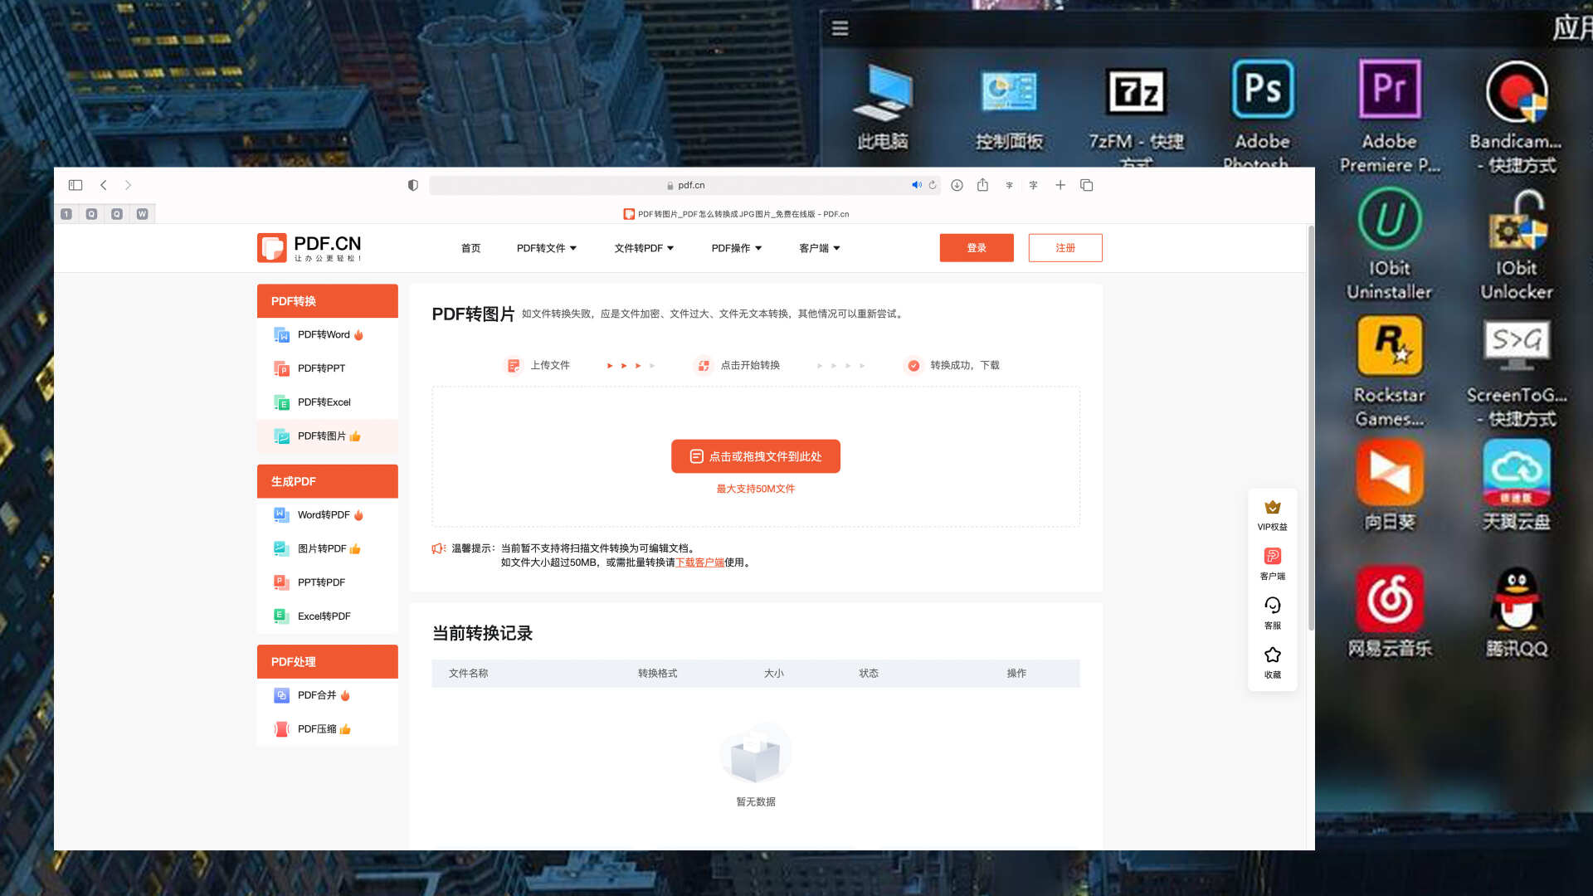This screenshot has width=1593, height=896.
Task: Click the pdf.cn address bar
Action: click(685, 185)
